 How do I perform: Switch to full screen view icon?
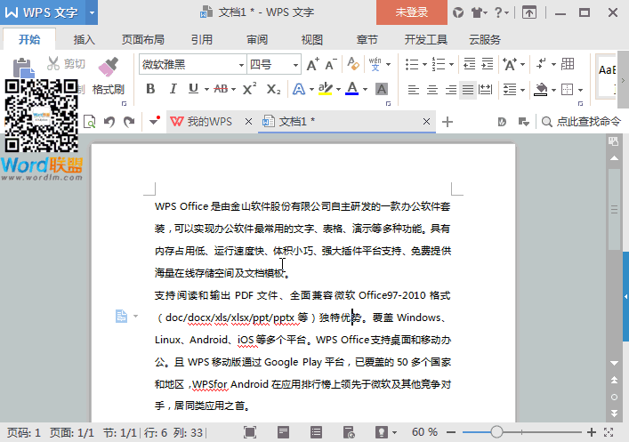250,432
